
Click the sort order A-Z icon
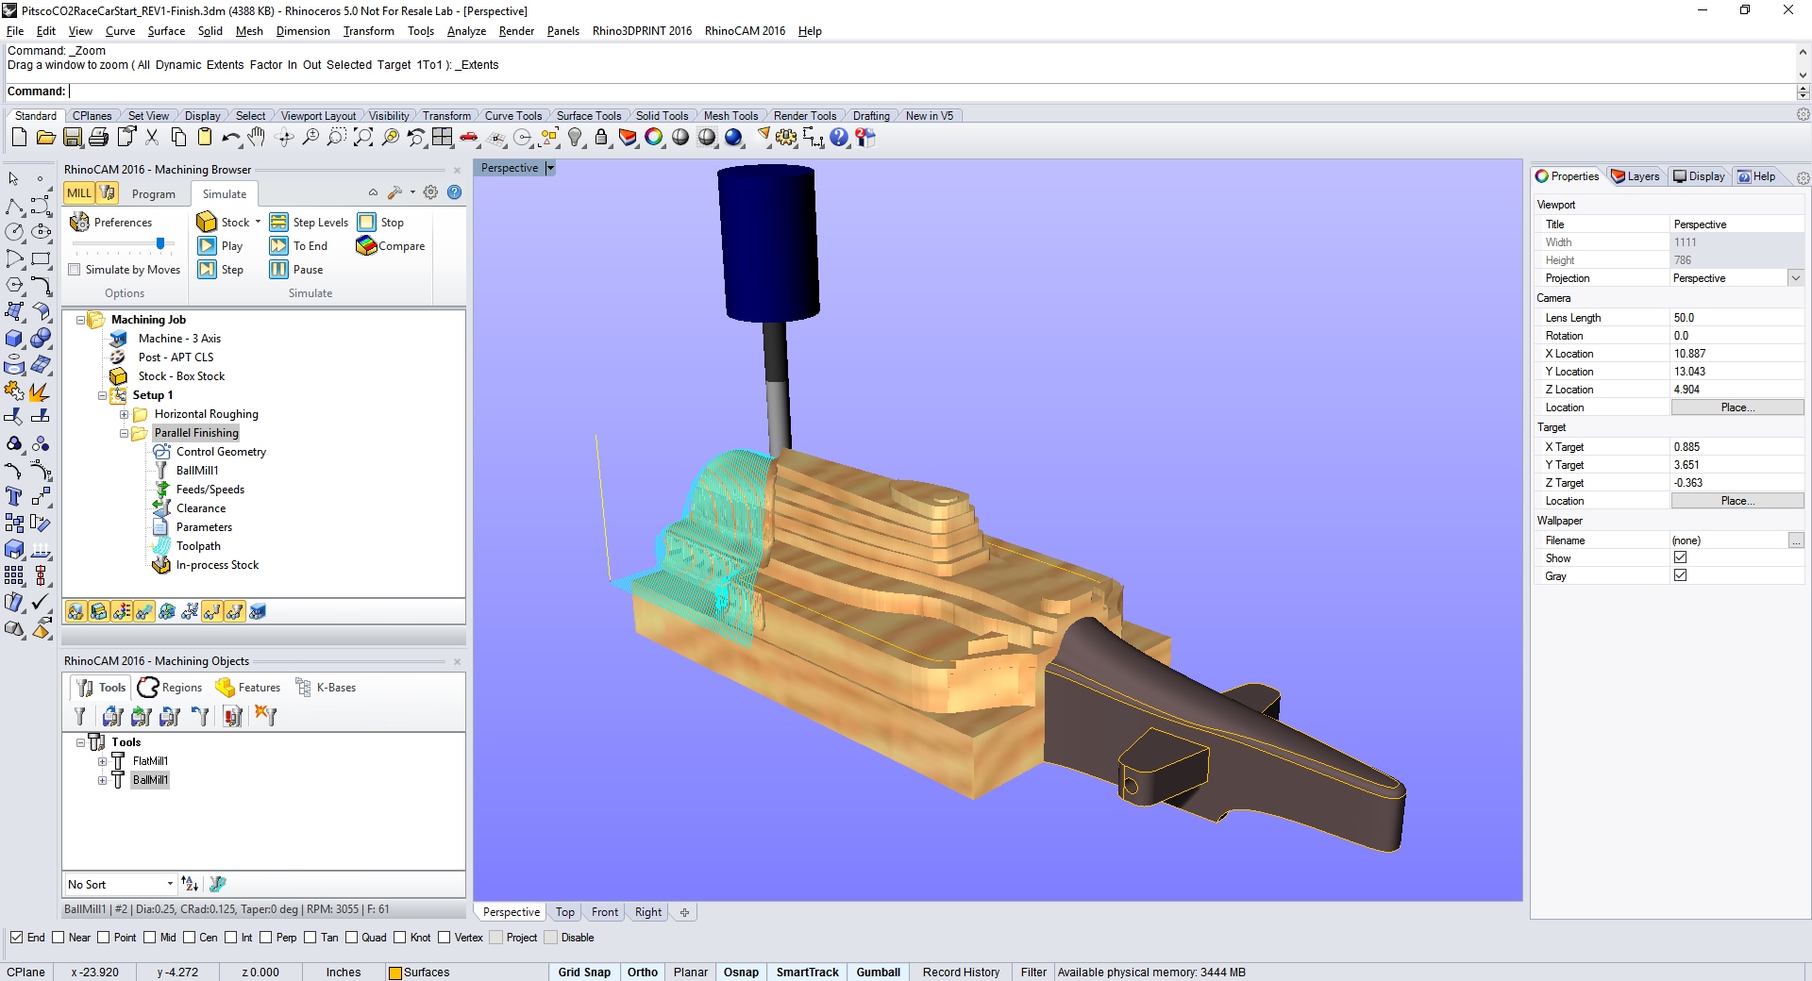click(x=190, y=884)
